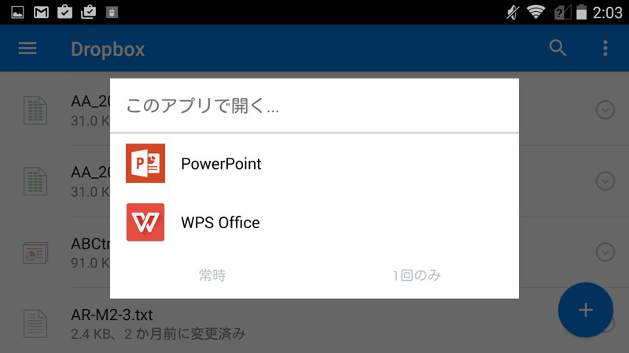The image size is (629, 353).
Task: Tap the text document icon for AR-M2-3.txt
Action: coord(35,323)
